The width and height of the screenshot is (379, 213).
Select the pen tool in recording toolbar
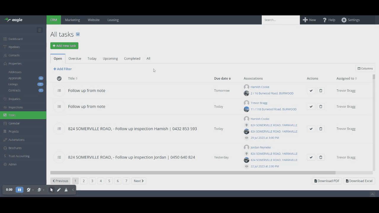point(59,190)
